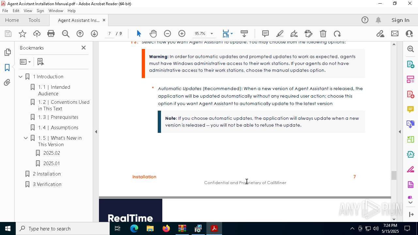The width and height of the screenshot is (418, 235).
Task: Expand more tools chevron in right pane
Action: tap(410, 202)
